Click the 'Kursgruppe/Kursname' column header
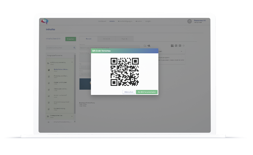Screen dimensions: 253x155 55,55
